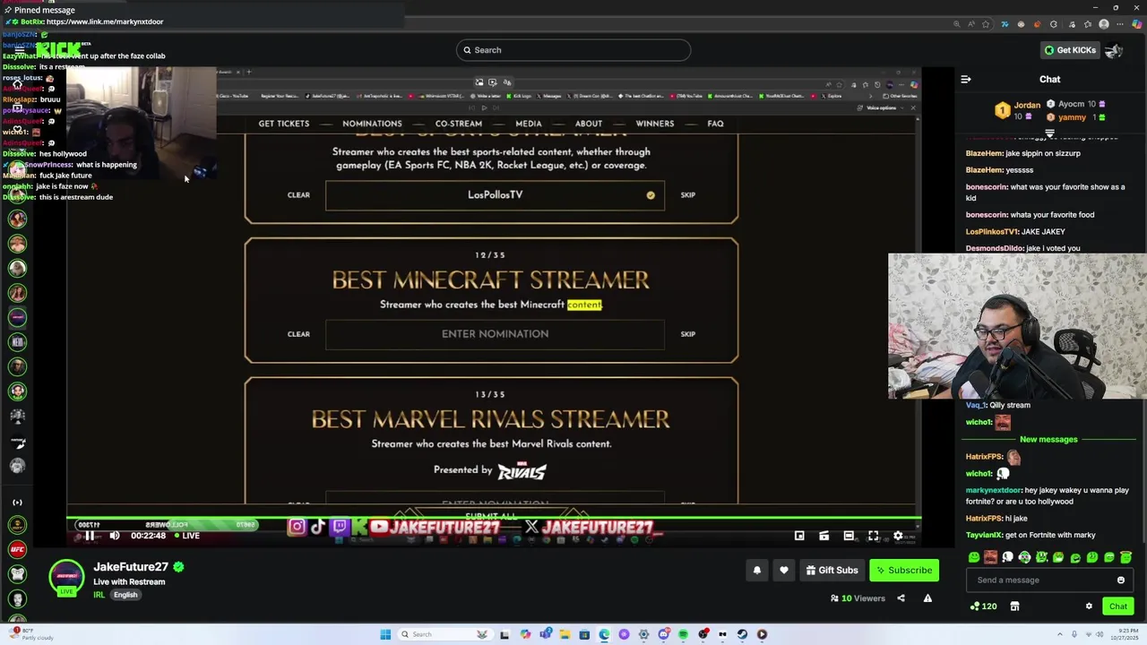The width and height of the screenshot is (1147, 645).
Task: Open Steam from the taskbar
Action: click(742, 634)
